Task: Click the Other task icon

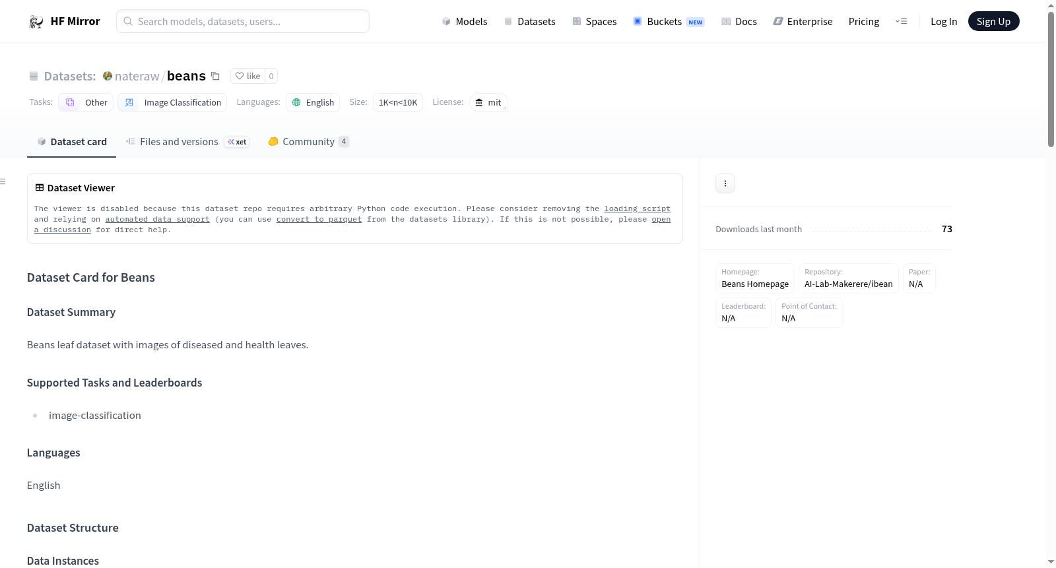Action: [x=70, y=102]
